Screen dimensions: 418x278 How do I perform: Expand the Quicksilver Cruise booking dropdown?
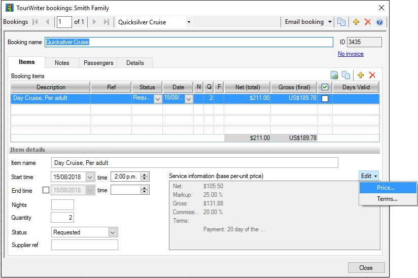pos(189,22)
